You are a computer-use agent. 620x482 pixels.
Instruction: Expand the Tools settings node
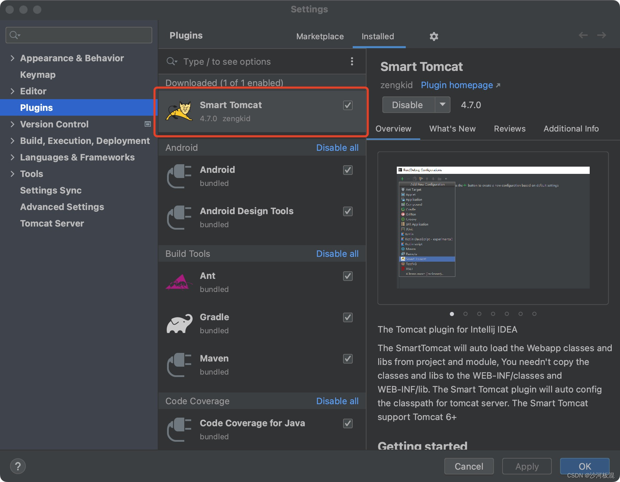12,174
